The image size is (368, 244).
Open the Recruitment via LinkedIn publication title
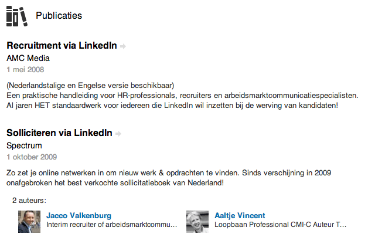62,46
